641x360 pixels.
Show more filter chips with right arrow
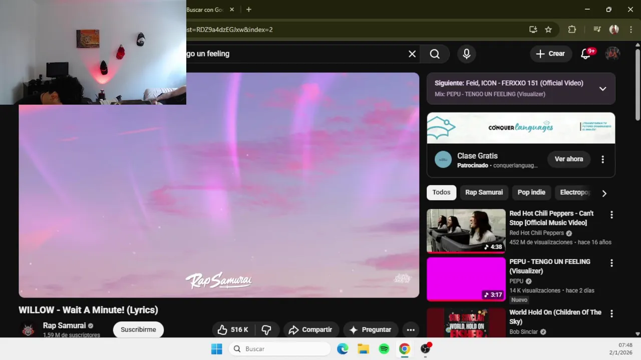(x=604, y=193)
